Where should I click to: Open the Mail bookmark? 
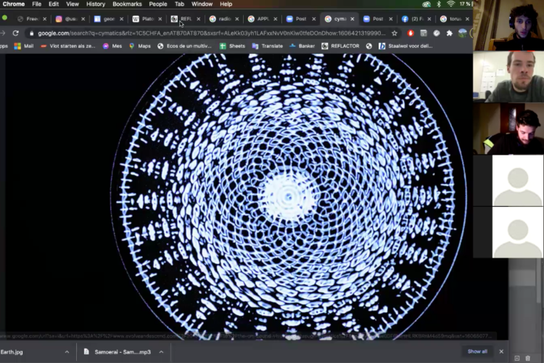point(24,46)
